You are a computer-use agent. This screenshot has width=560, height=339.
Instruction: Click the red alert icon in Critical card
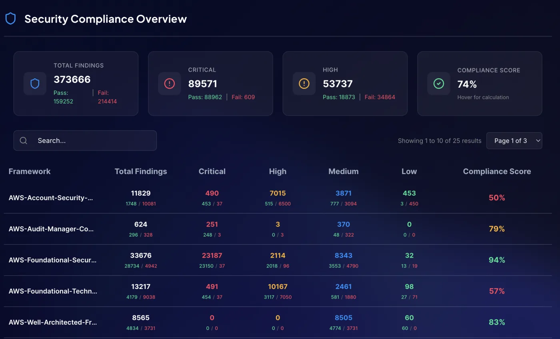[170, 83]
